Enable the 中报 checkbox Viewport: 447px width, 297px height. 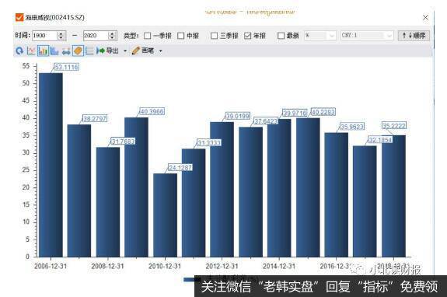click(180, 36)
